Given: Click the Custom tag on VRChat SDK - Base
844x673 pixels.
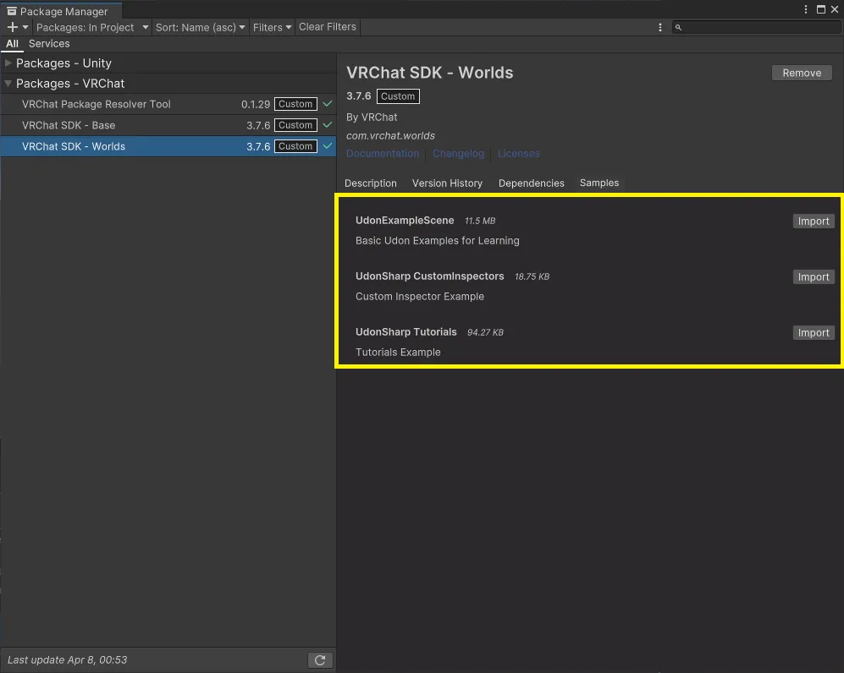Looking at the screenshot, I should click(x=295, y=125).
